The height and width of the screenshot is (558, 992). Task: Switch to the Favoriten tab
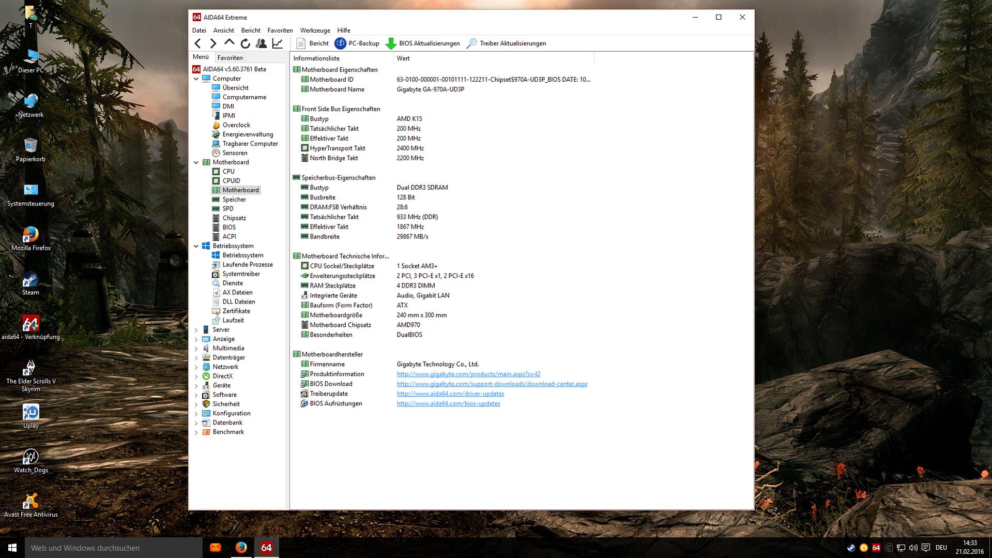click(230, 58)
